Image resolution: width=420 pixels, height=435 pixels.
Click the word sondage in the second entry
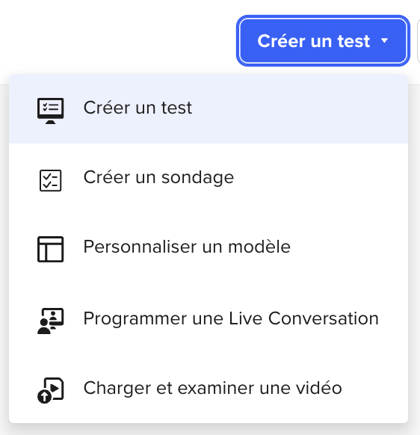(197, 178)
